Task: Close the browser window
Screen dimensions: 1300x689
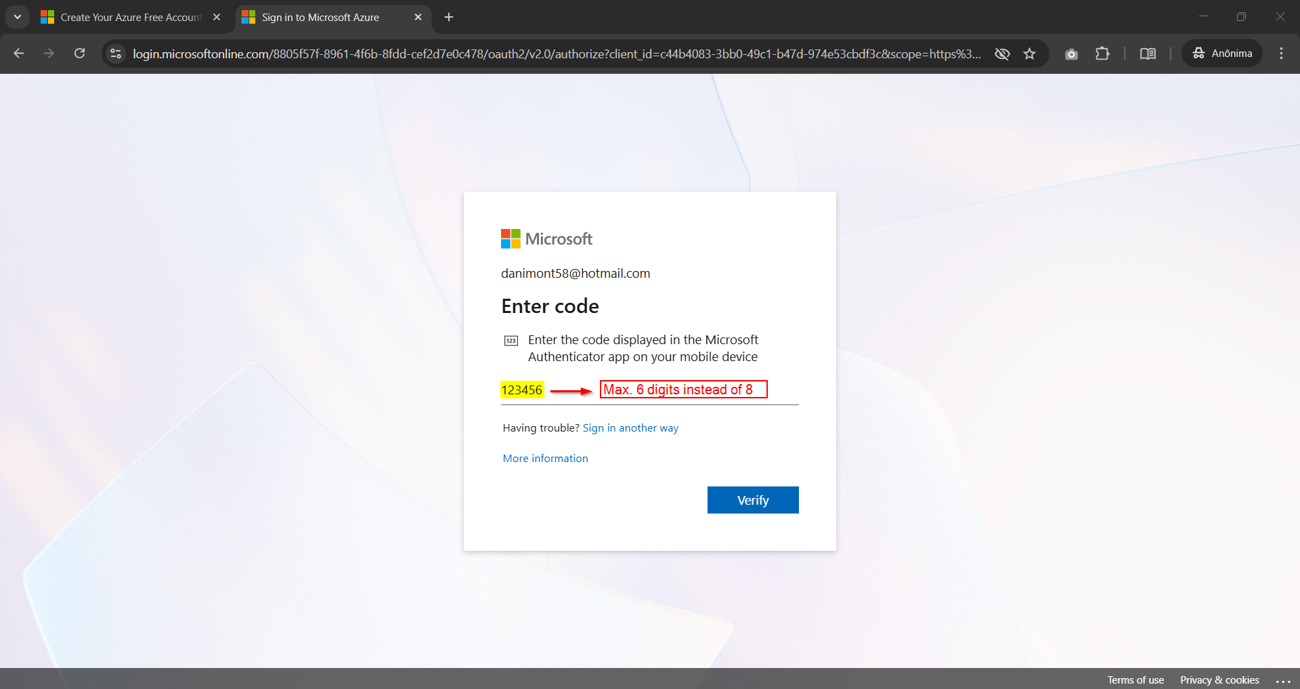Action: [1280, 17]
